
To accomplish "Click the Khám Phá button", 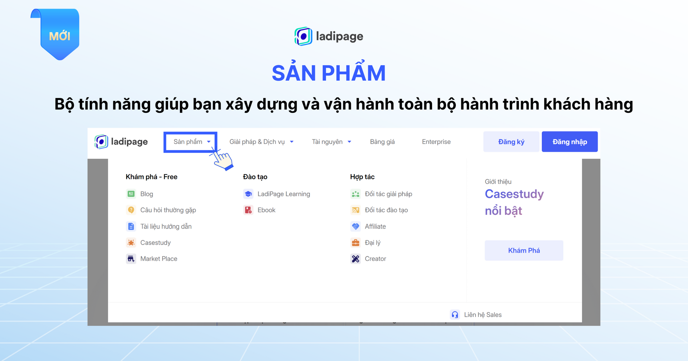I will click(x=524, y=250).
